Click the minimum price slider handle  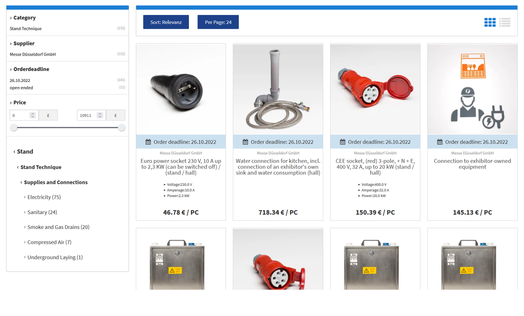point(14,128)
